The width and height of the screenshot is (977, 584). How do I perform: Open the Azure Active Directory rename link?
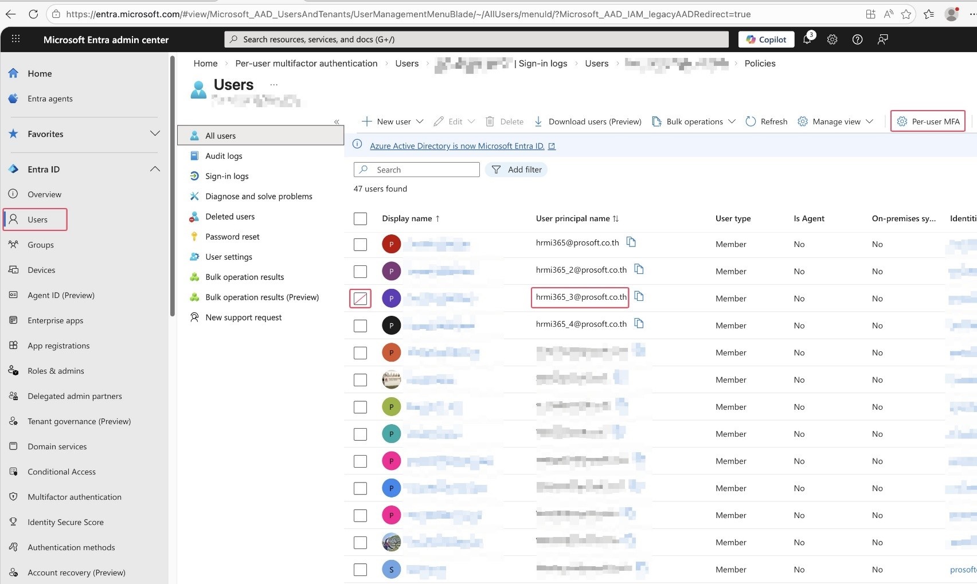[457, 146]
